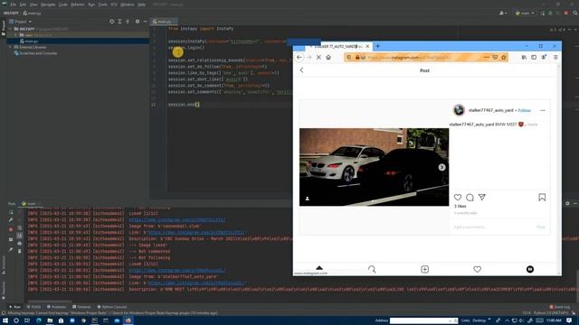579x325 pixels.
Task: Open Event Log in status bar
Action: (x=560, y=307)
